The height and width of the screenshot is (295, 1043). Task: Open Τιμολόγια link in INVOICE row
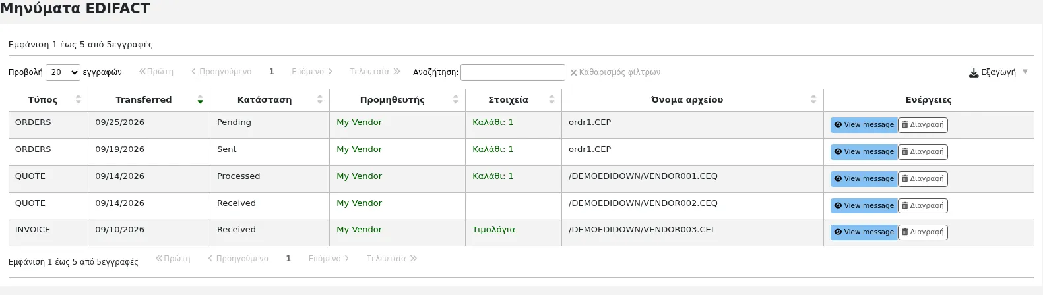(493, 230)
